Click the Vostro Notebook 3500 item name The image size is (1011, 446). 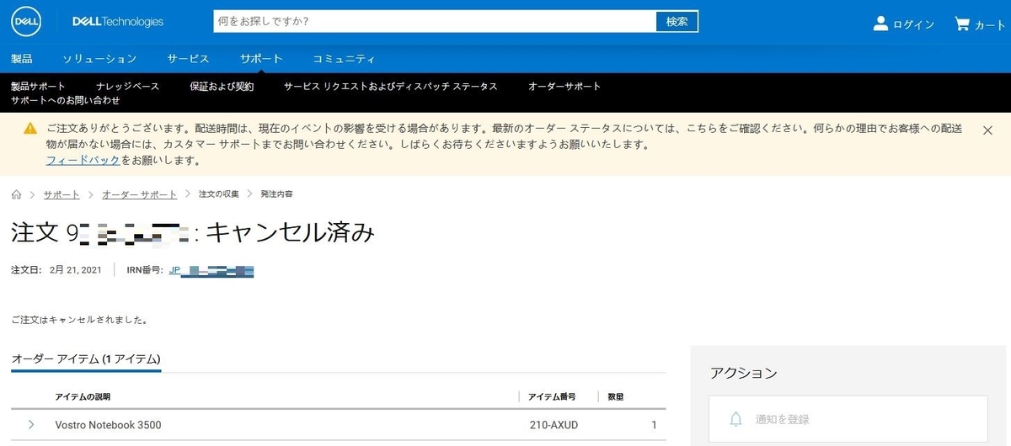pyautogui.click(x=108, y=425)
